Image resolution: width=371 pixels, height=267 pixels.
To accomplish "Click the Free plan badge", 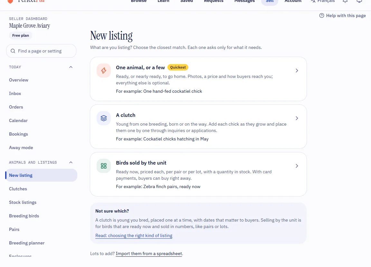I will pyautogui.click(x=21, y=35).
